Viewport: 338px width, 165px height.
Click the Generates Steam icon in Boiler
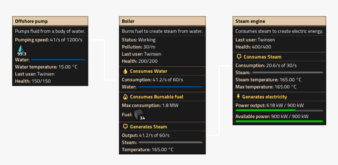[x=125, y=126]
